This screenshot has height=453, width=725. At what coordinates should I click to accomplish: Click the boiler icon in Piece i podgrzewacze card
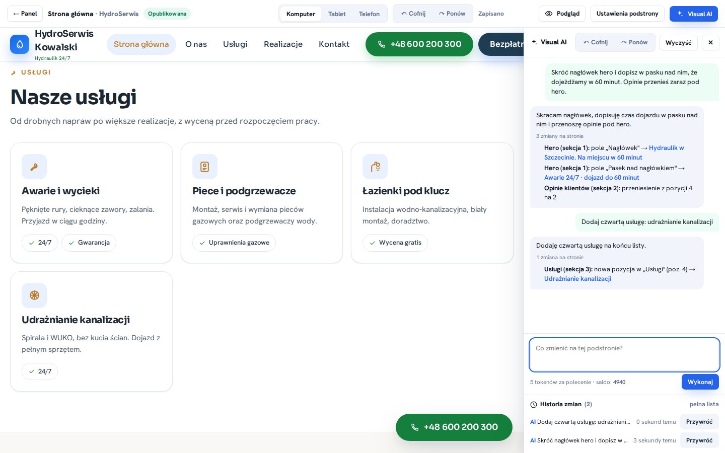(204, 167)
